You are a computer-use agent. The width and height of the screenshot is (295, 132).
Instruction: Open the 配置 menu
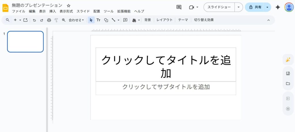[97, 11]
